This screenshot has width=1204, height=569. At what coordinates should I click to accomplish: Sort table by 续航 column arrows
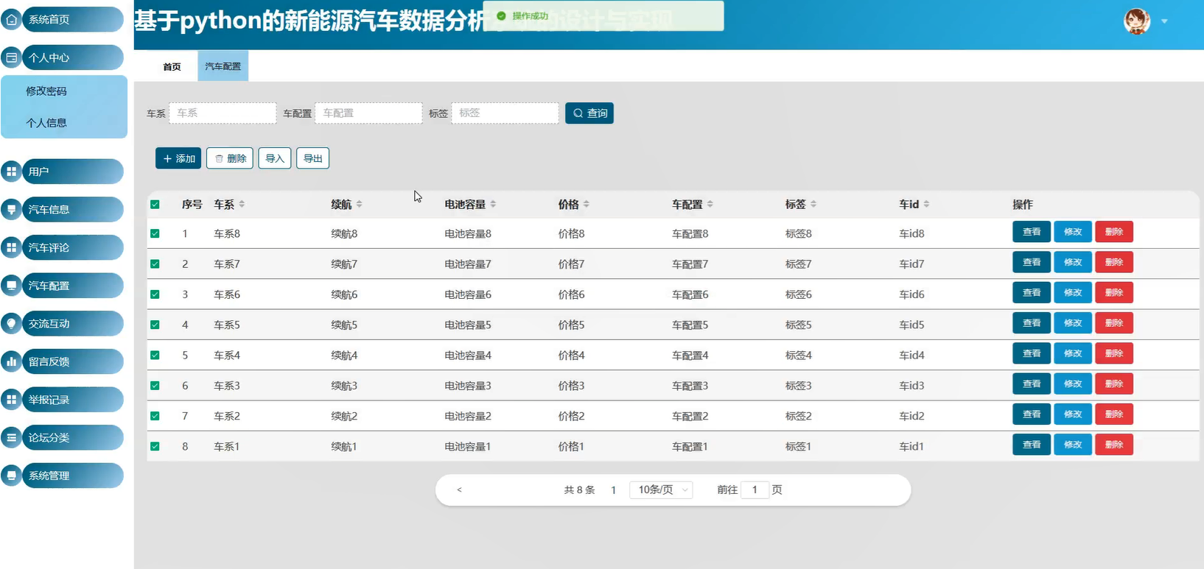pyautogui.click(x=359, y=205)
